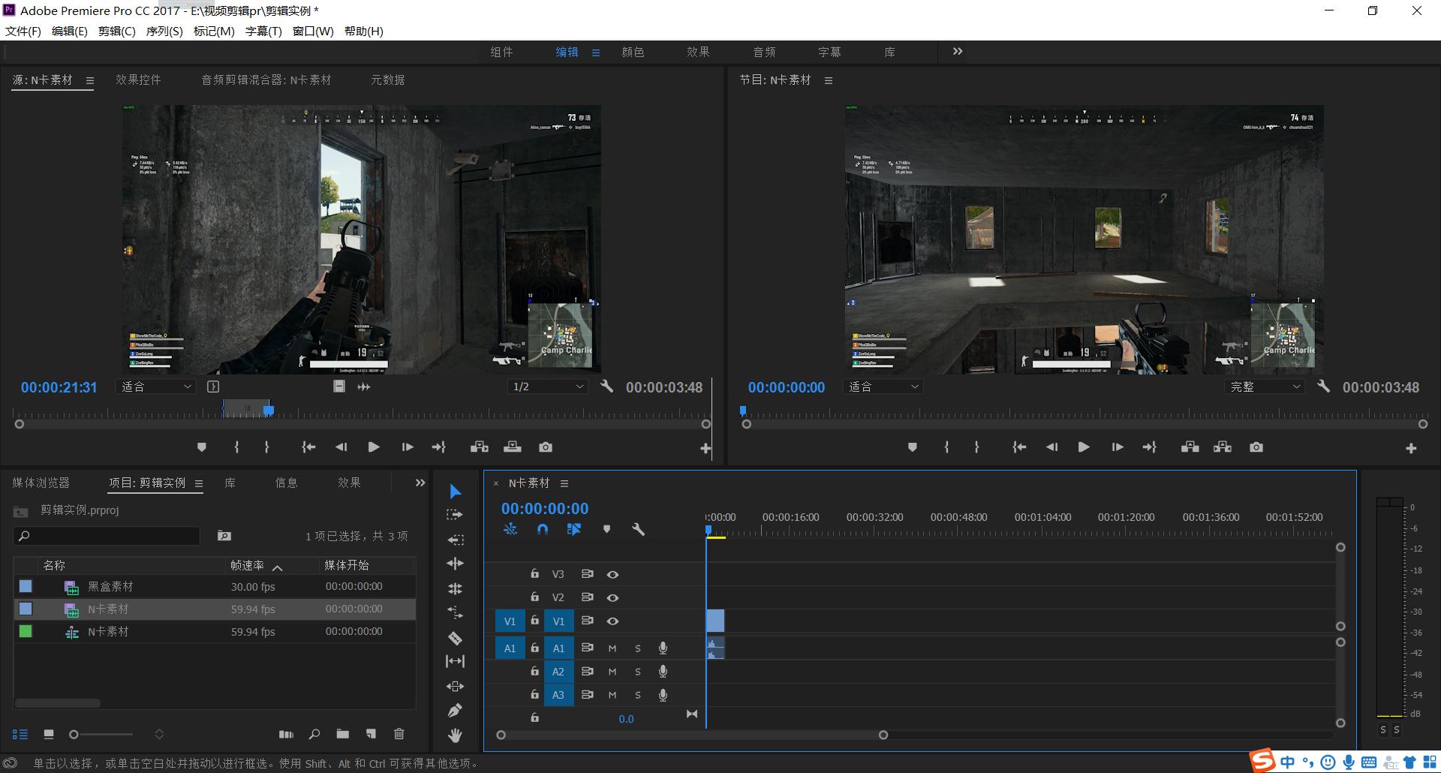This screenshot has height=773, width=1441.
Task: Hide track V1 using the eye icon
Action: click(x=612, y=621)
